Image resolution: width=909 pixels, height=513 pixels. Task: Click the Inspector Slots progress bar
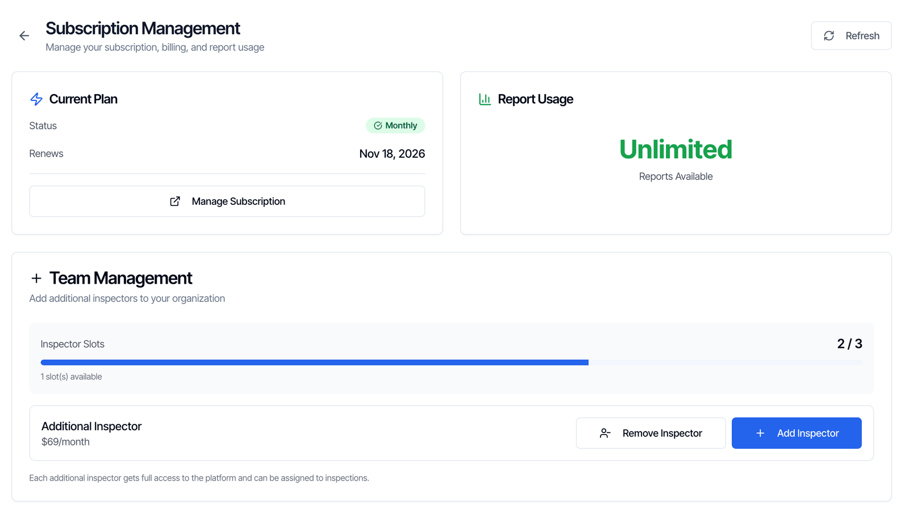click(451, 362)
